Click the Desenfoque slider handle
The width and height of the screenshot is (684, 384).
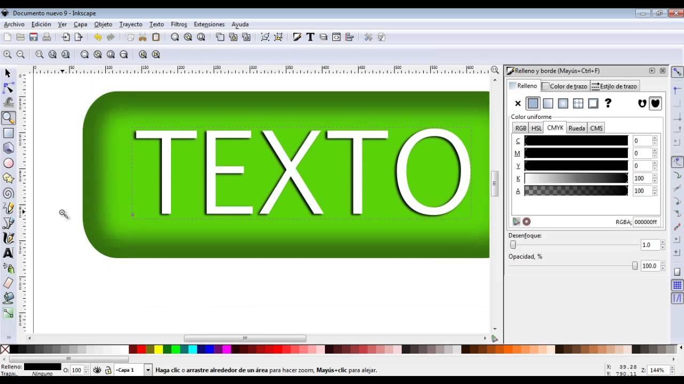tap(513, 245)
